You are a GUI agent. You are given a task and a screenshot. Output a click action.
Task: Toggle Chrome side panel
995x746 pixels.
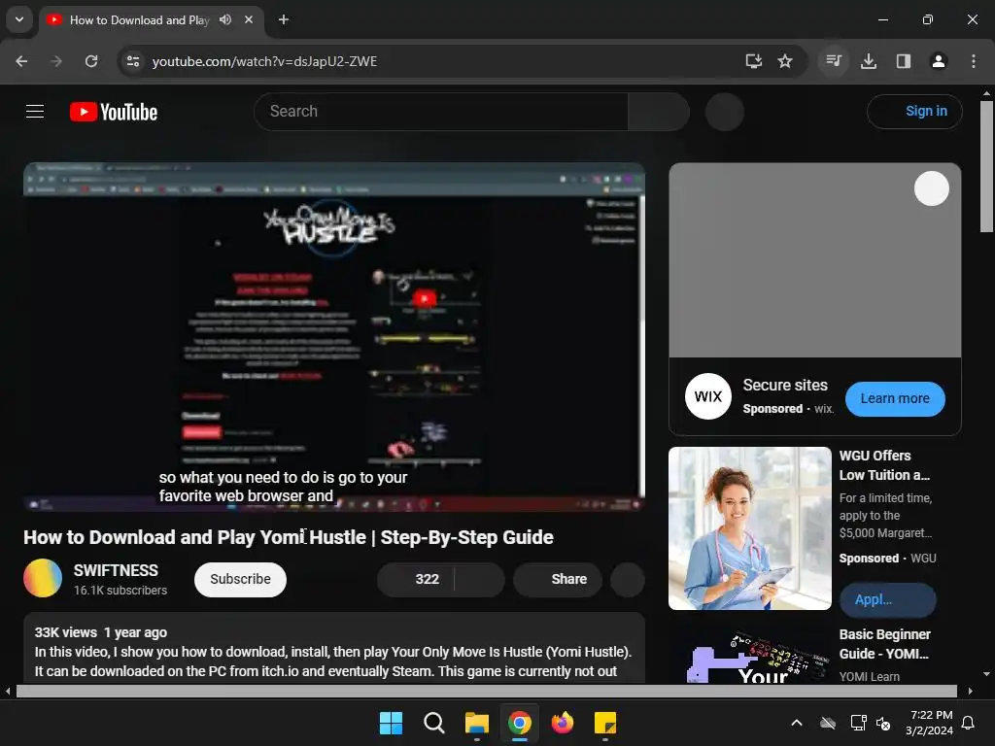pyautogui.click(x=904, y=61)
